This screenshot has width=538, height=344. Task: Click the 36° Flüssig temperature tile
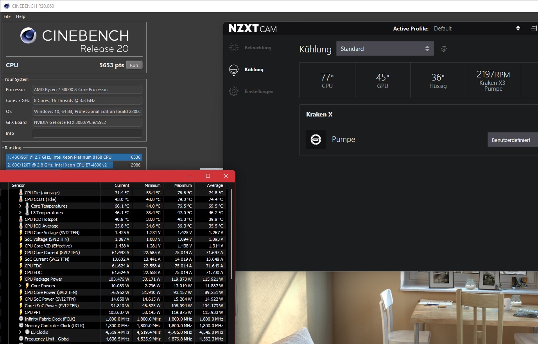(x=438, y=80)
